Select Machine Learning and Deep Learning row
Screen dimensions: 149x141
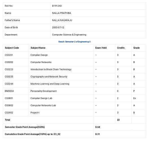pyautogui.click(x=74, y=84)
